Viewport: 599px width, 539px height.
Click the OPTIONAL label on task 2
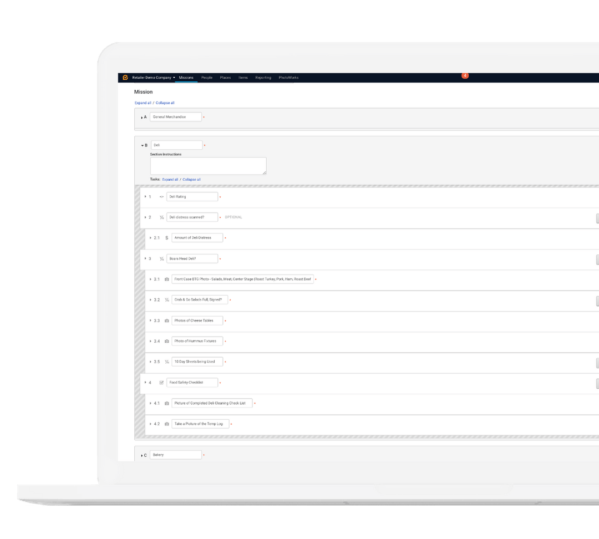233,217
